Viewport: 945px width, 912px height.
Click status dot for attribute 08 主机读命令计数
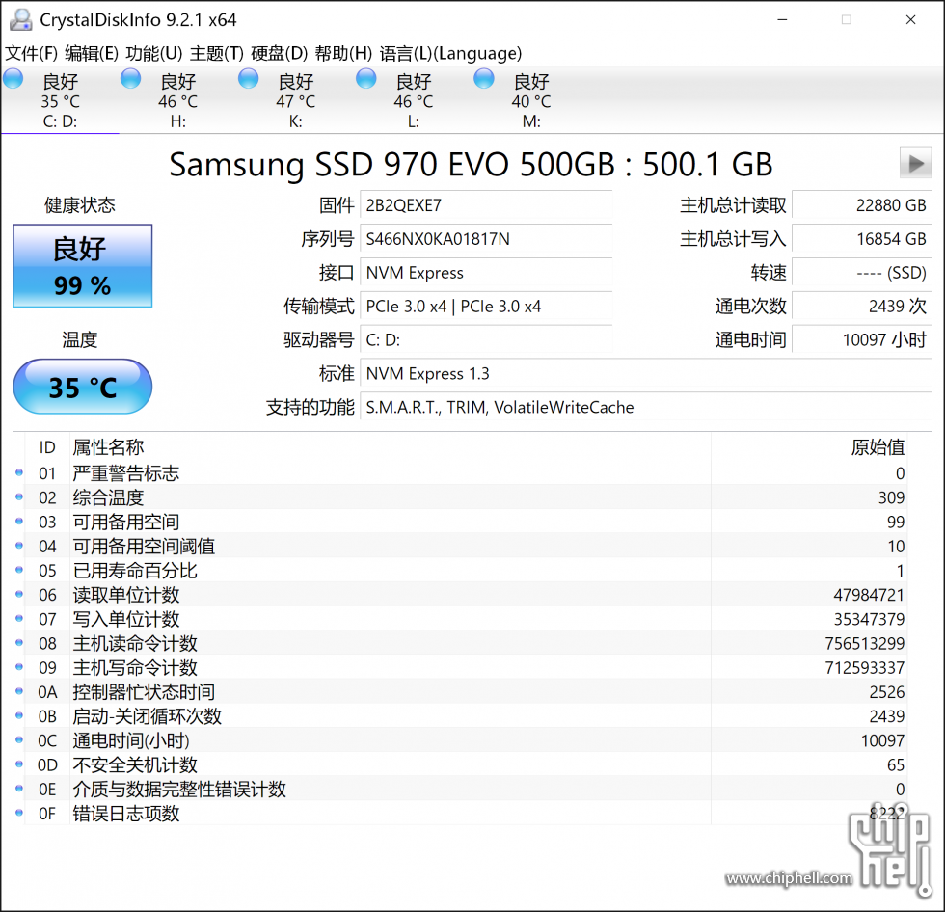point(19,643)
